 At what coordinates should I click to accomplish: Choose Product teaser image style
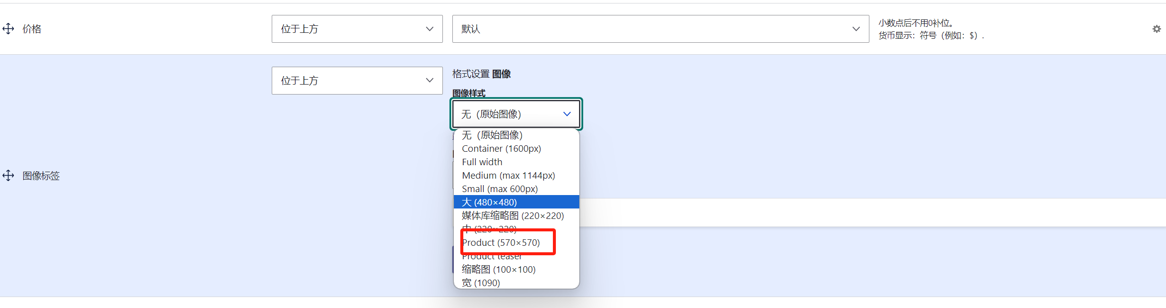tap(516, 256)
